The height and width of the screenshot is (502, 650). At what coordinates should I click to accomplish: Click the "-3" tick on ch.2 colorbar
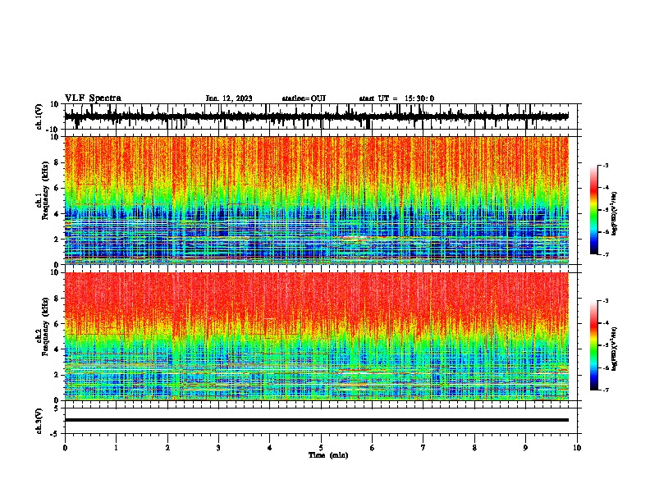point(605,301)
